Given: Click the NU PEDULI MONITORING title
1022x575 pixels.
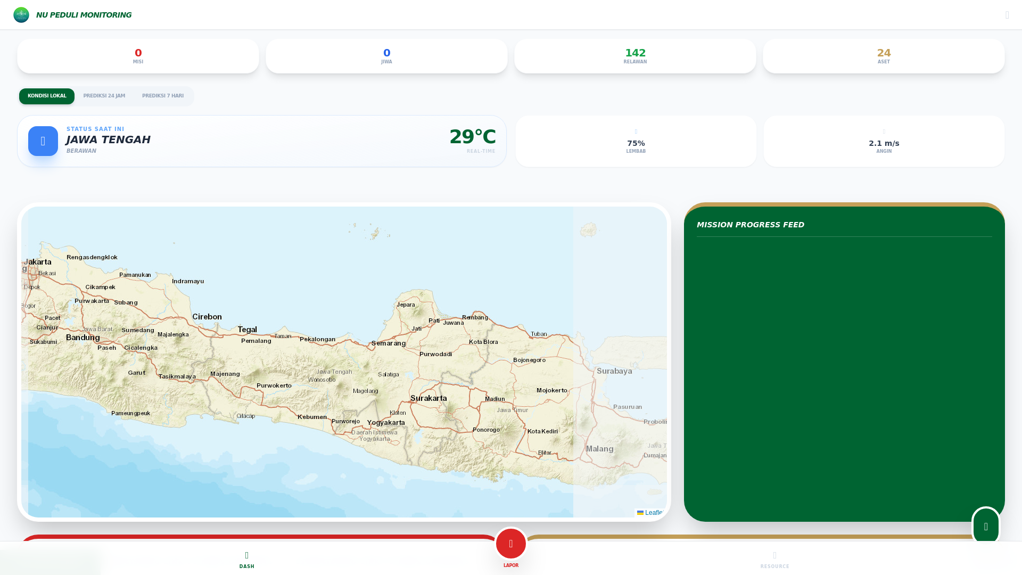Looking at the screenshot, I should (x=84, y=15).
